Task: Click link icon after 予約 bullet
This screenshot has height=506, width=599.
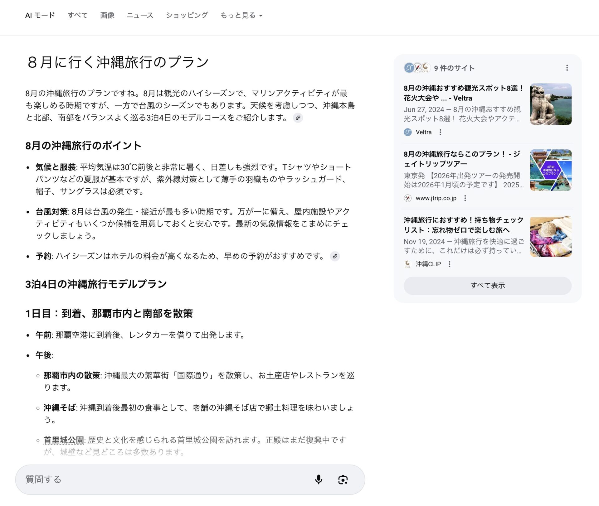Action: point(335,256)
